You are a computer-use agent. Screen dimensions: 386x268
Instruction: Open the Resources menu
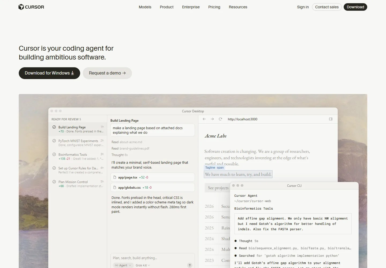(x=238, y=7)
